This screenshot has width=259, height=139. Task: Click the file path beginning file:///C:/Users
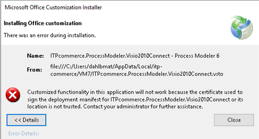(x=106, y=66)
